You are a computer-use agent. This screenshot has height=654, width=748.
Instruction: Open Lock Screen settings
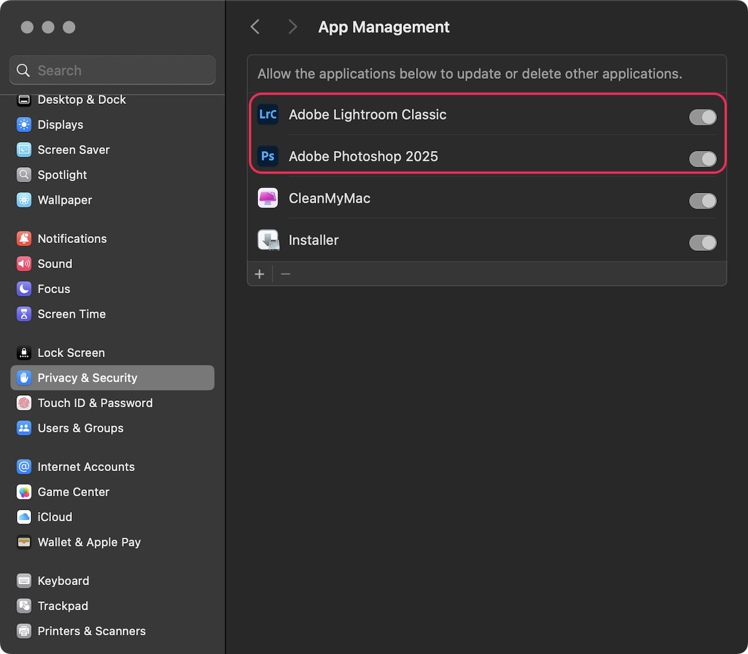71,352
